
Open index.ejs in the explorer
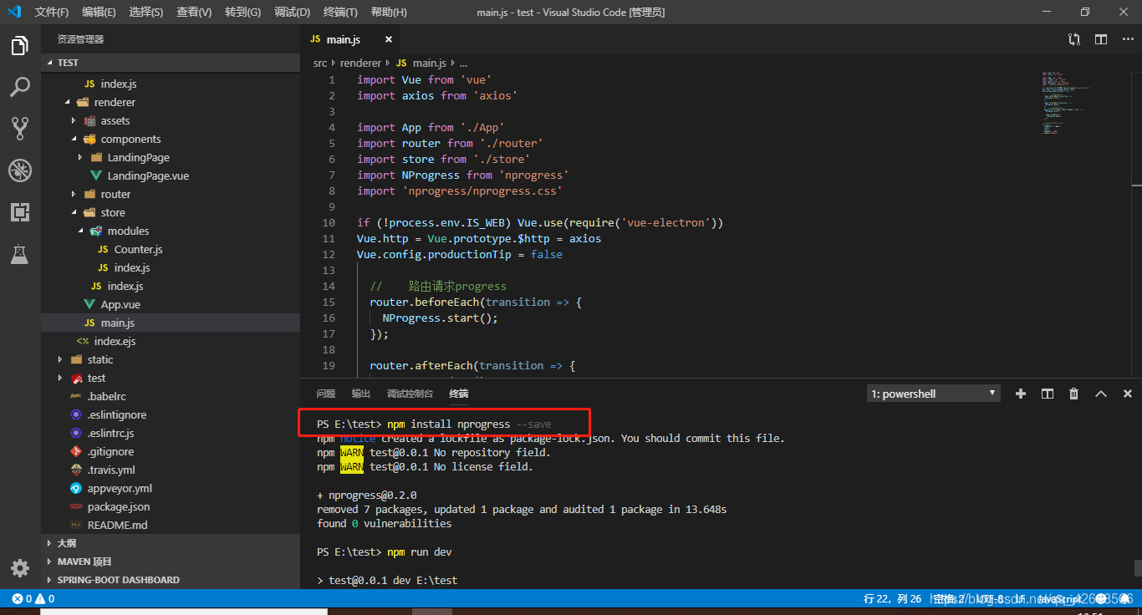click(170, 341)
